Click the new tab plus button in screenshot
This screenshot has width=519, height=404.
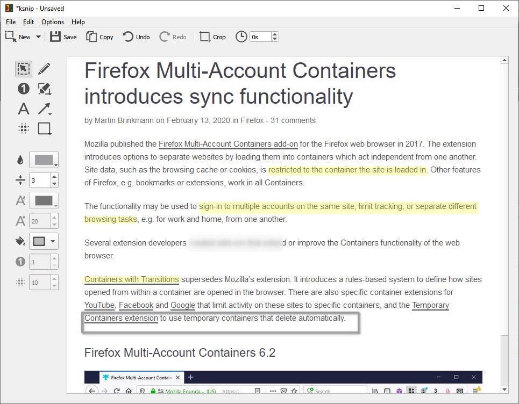190,377
